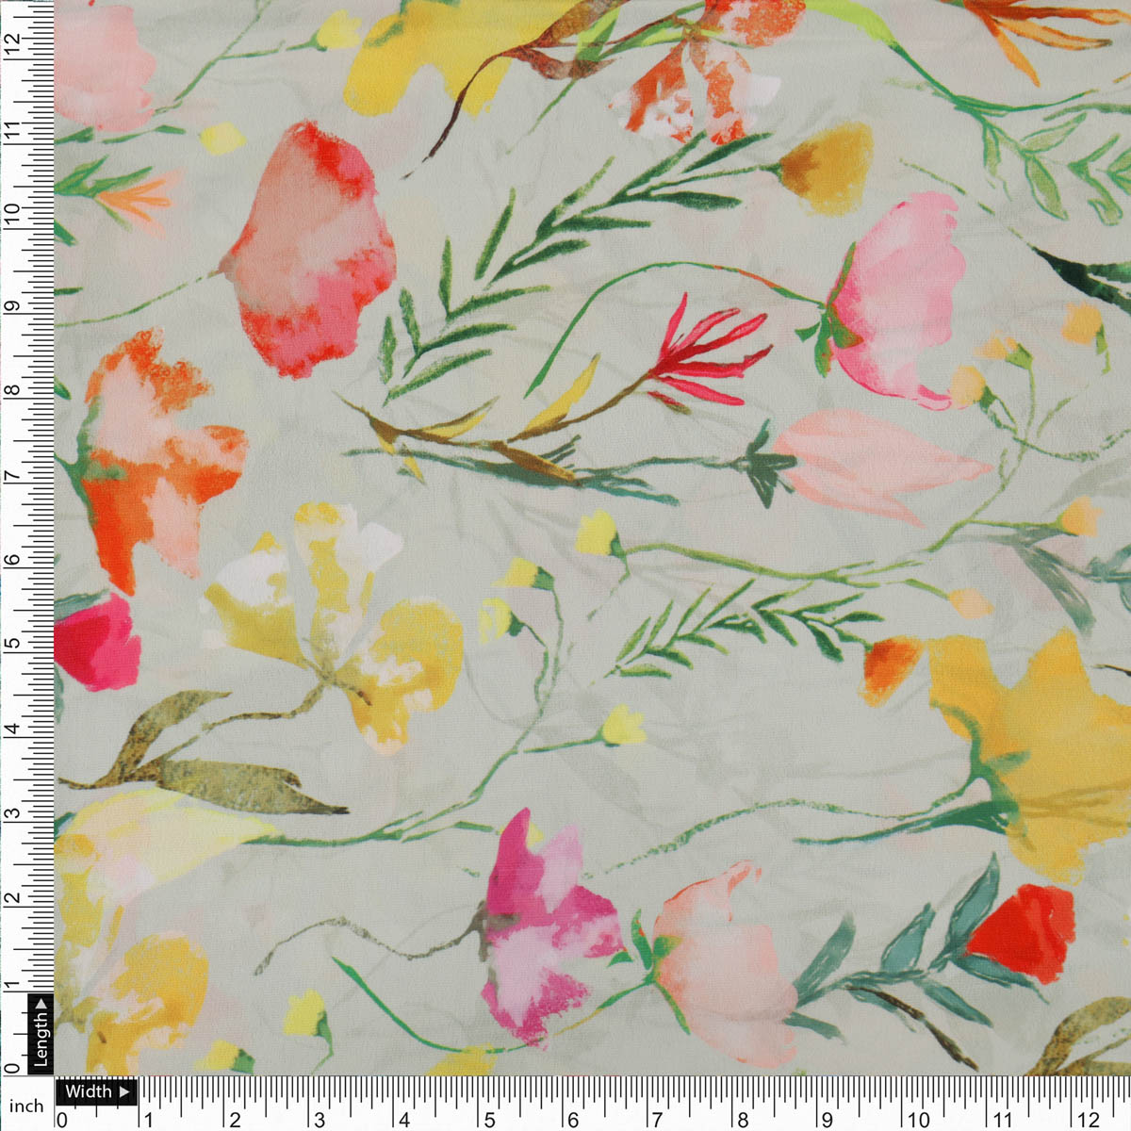1131x1131 pixels.
Task: Click the zero mark on horizontal ruler
Action: pyautogui.click(x=61, y=1121)
